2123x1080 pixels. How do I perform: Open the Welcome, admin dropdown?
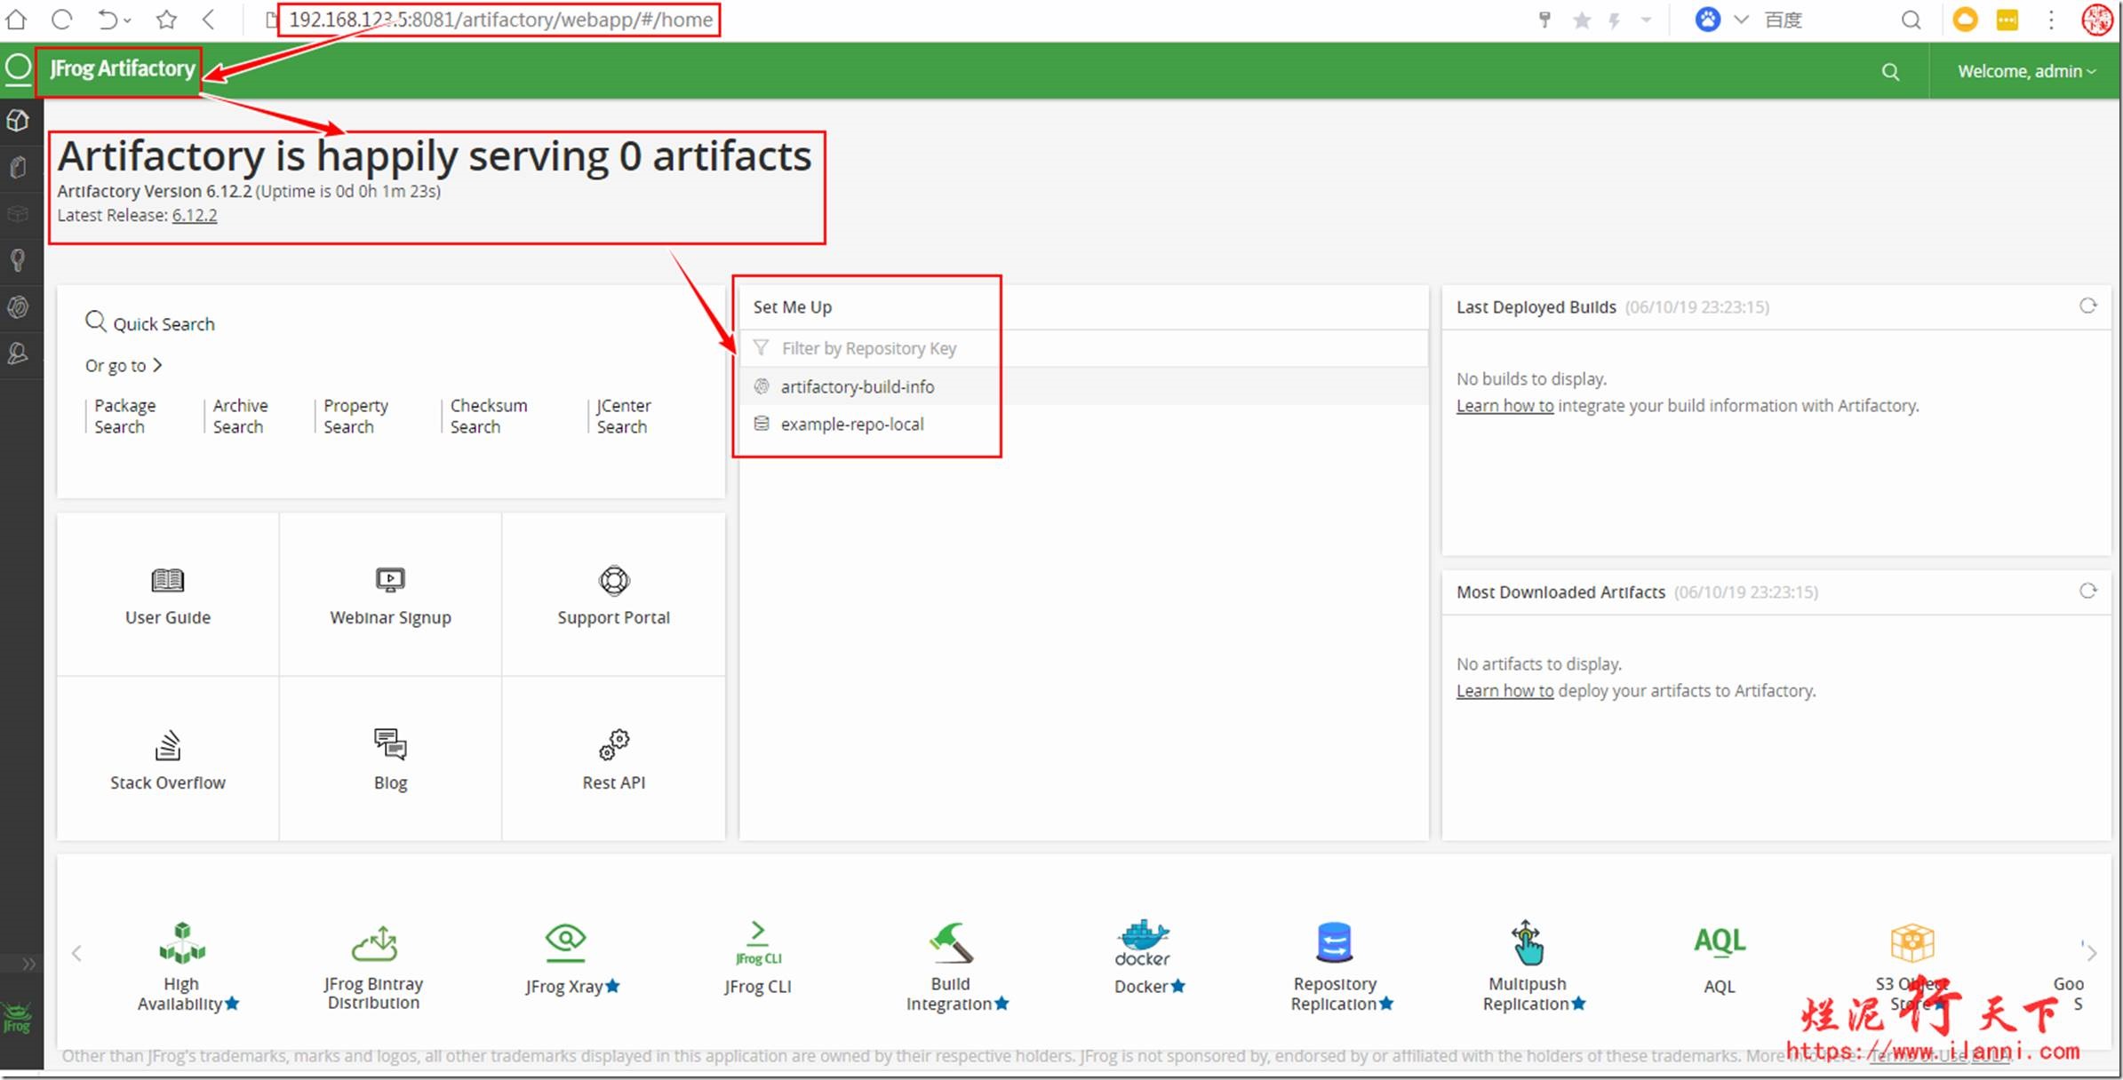tap(2026, 72)
